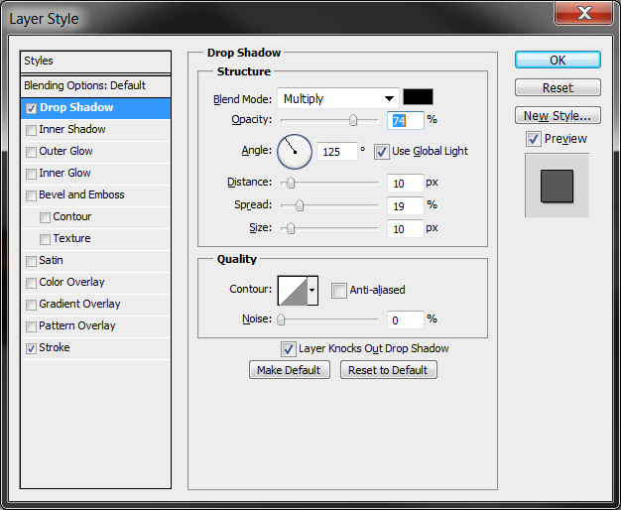The width and height of the screenshot is (621, 510).
Task: Open the Blend Mode dropdown
Action: (337, 98)
